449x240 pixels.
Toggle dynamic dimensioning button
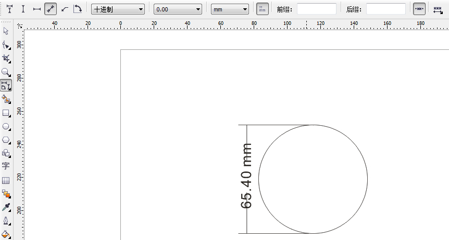[x=419, y=9]
